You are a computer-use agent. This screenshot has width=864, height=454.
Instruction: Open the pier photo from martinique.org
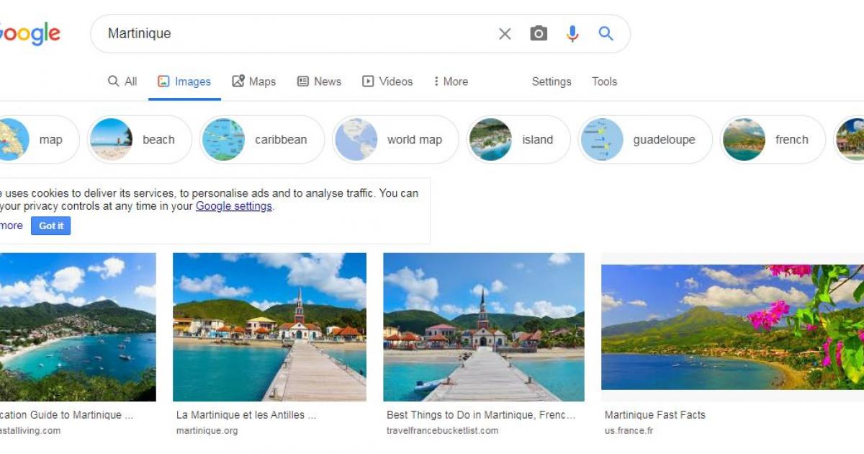click(x=269, y=327)
